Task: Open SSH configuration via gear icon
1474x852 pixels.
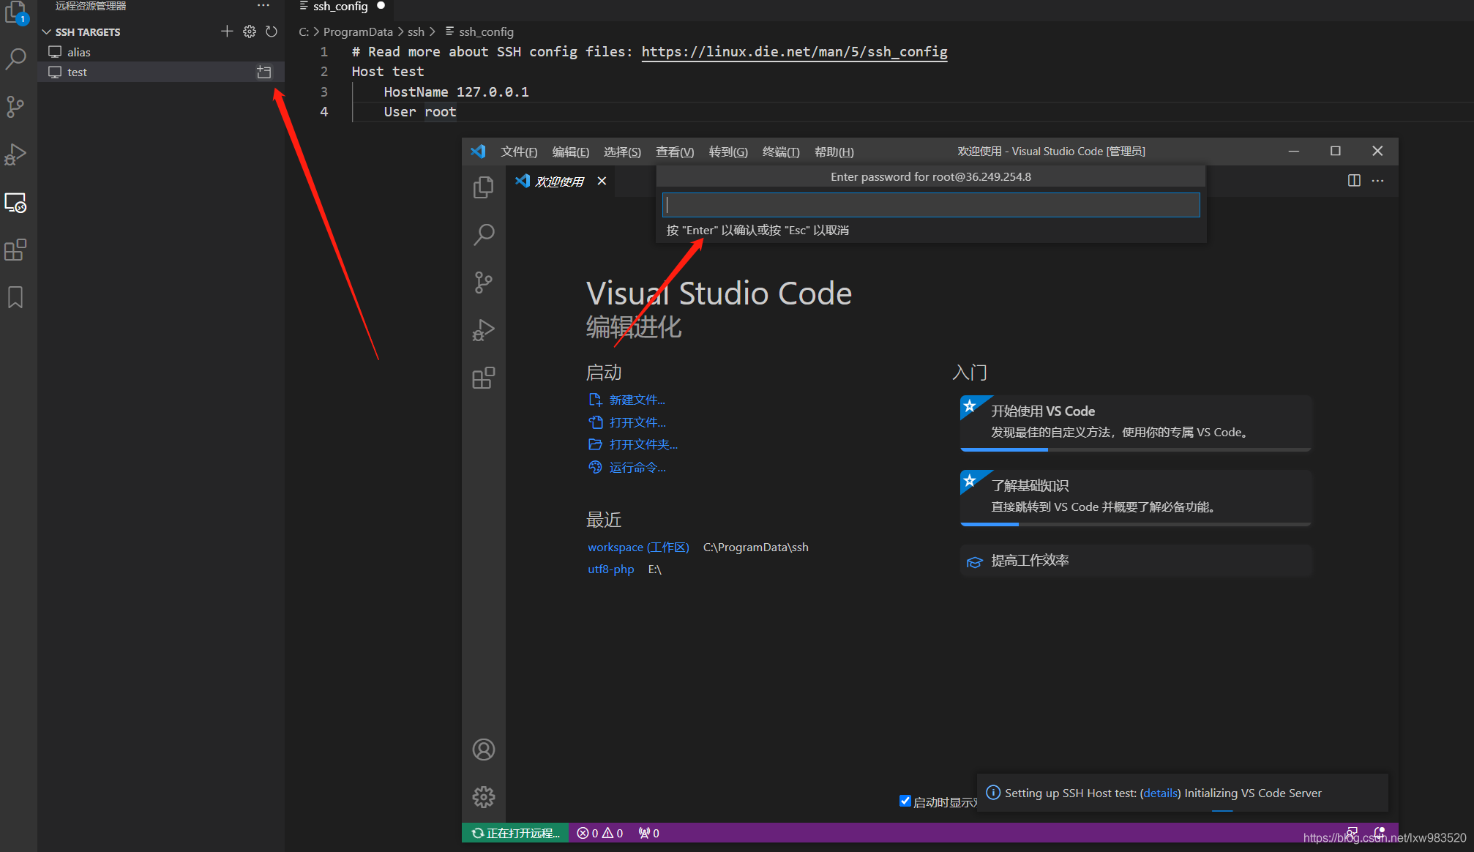Action: click(250, 31)
